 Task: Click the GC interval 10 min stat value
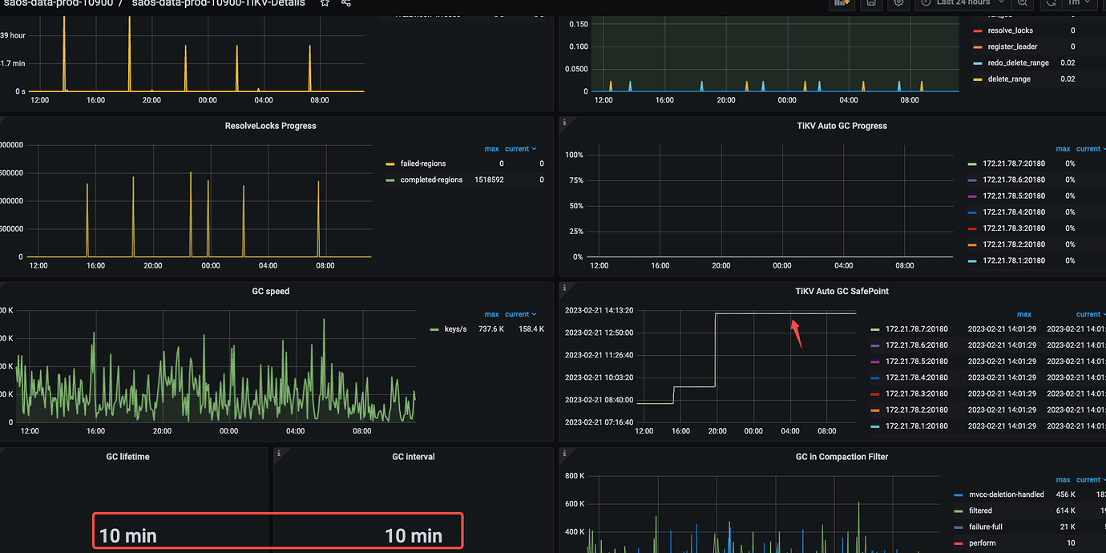(x=413, y=535)
